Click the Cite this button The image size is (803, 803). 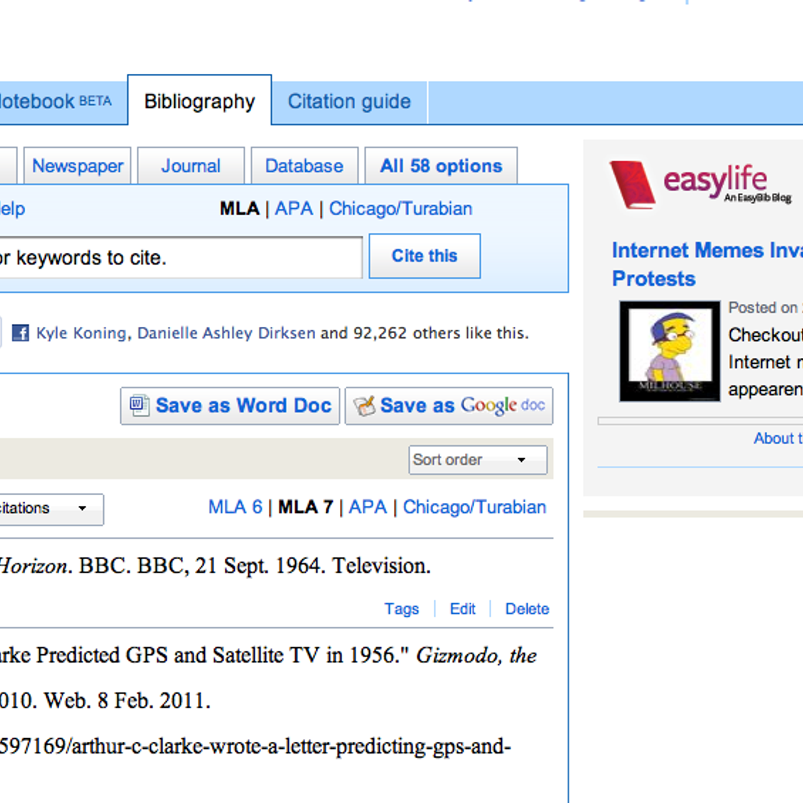[425, 256]
